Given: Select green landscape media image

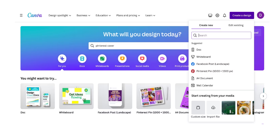Looking at the screenshot, I should click(x=229, y=108).
